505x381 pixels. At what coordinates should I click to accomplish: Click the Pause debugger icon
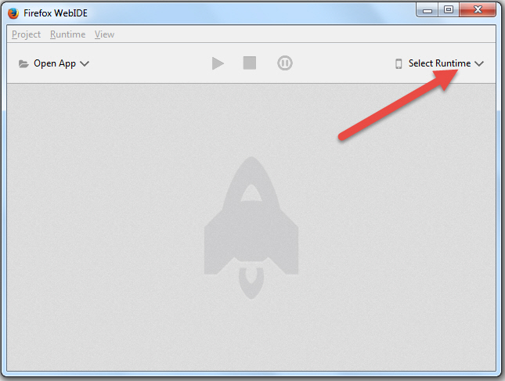pyautogui.click(x=285, y=63)
